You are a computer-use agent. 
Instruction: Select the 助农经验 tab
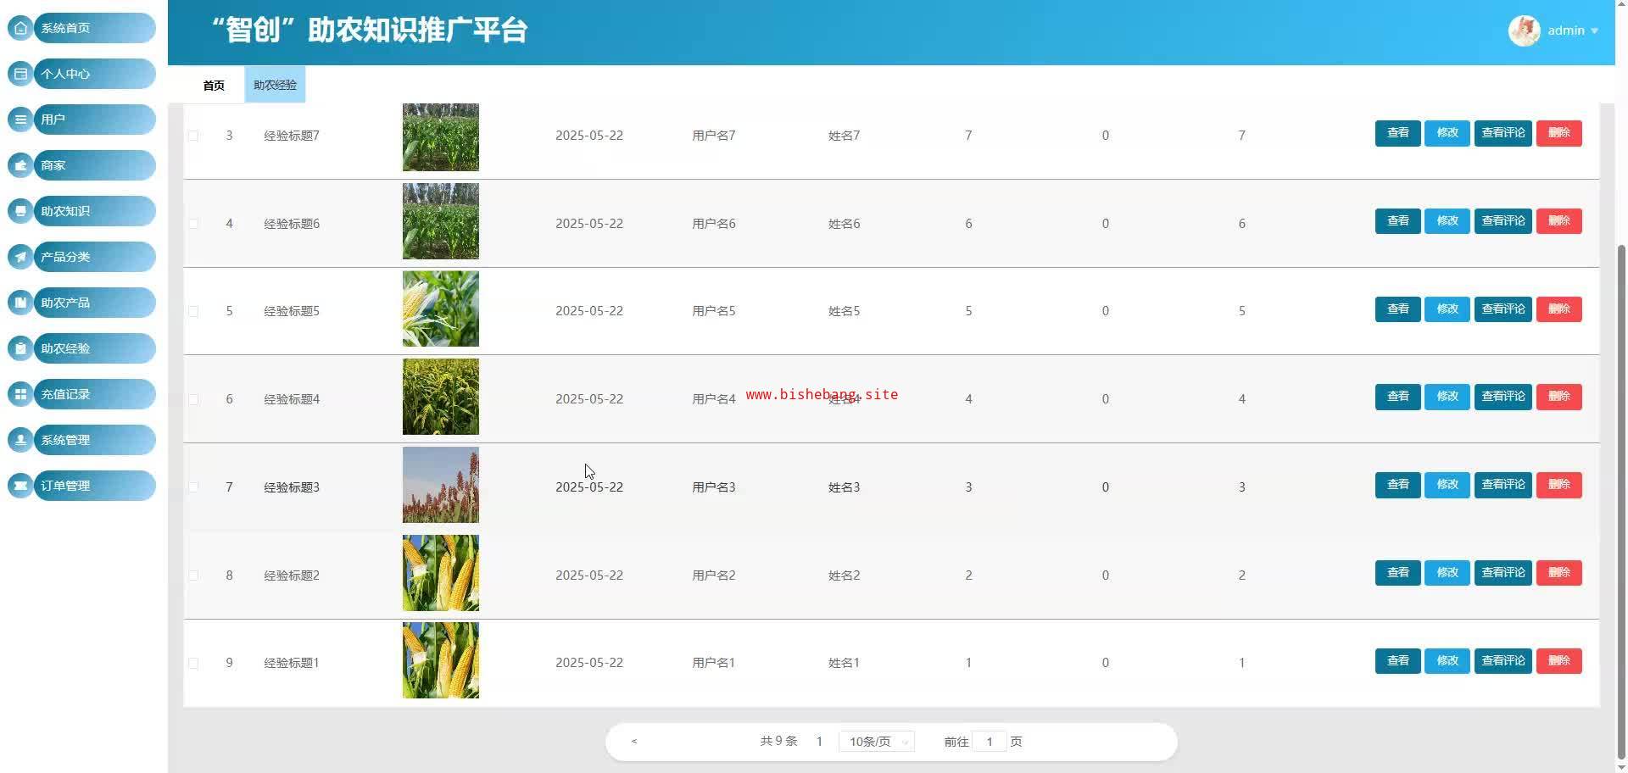[275, 85]
